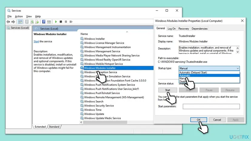251x141 pixels.
Task: Open the Action menu
Action: click(x=19, y=16)
